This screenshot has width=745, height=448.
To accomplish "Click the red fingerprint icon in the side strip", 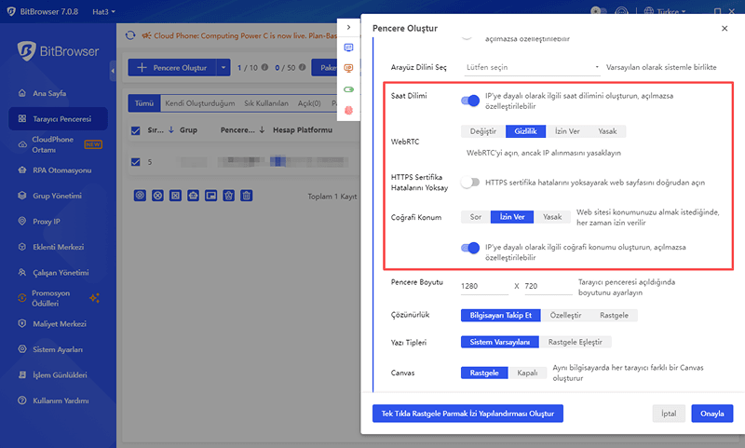I will (349, 110).
